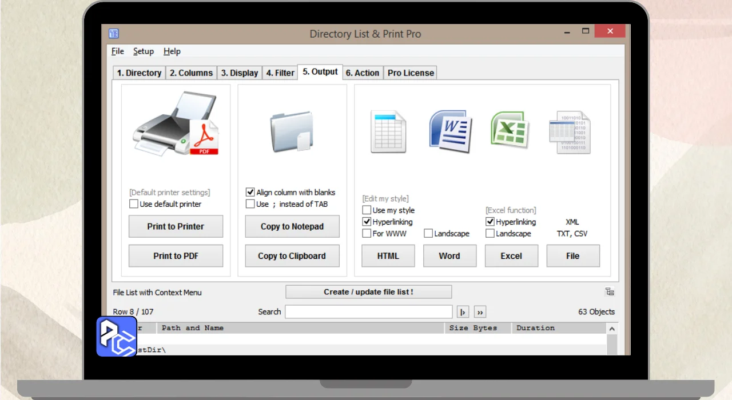Click Print to PDF button
Viewport: 732px width, 400px height.
click(176, 256)
